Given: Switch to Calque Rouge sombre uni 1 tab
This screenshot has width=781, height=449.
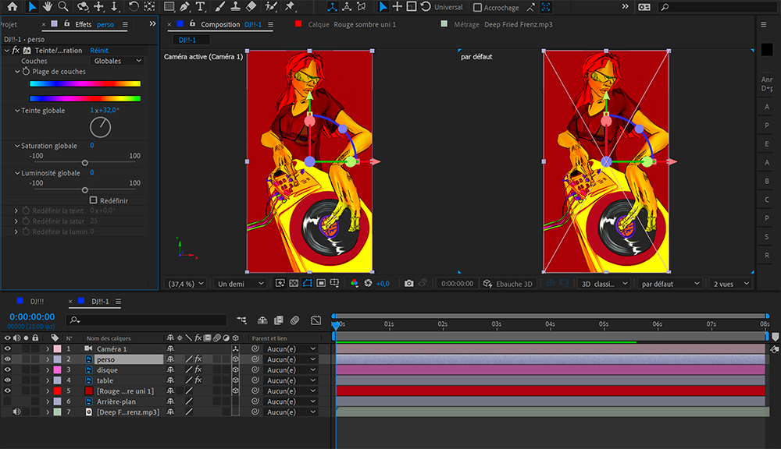Looking at the screenshot, I should (x=351, y=24).
